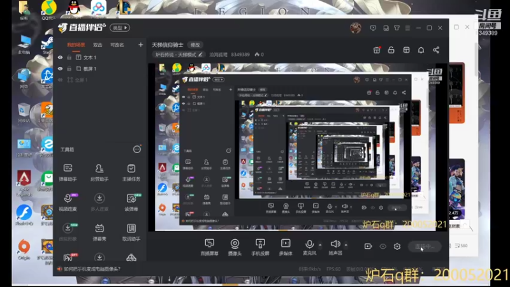Viewport: 510px width, 287px height.
Task: Download the 多人连麦 tool
Action: point(99,202)
